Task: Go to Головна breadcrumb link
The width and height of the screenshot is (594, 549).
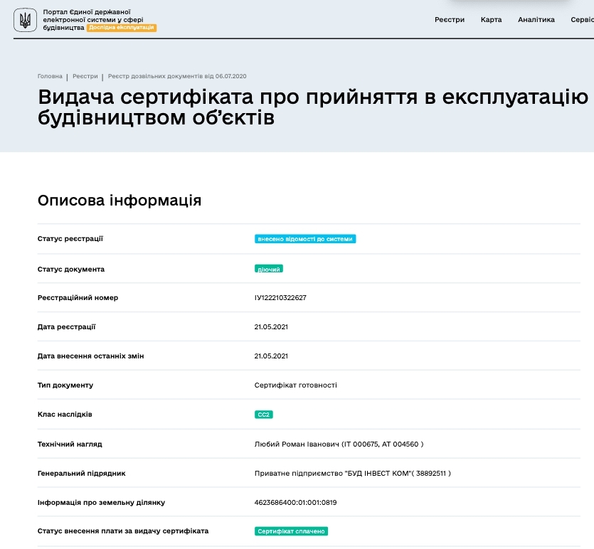Action: pos(50,76)
